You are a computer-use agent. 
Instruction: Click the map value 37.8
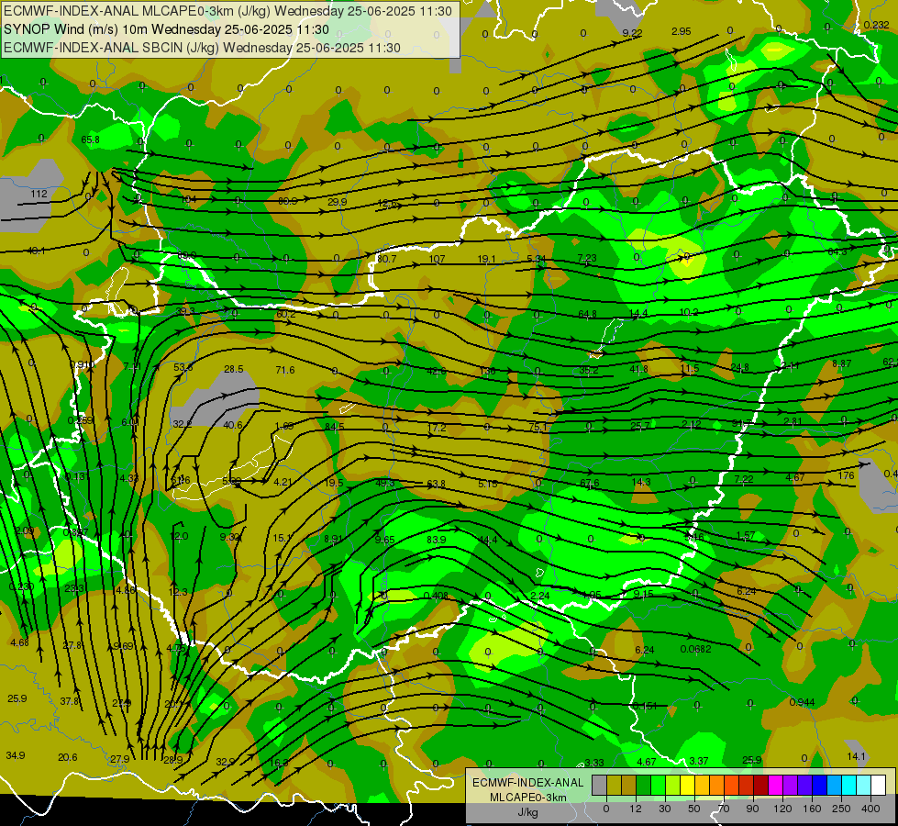(70, 701)
